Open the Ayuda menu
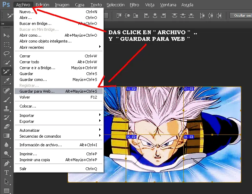252x194 pixels. click(x=187, y=5)
